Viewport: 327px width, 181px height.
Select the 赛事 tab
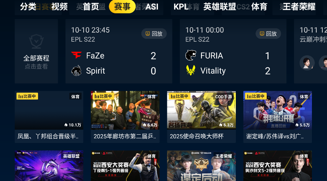click(x=122, y=6)
